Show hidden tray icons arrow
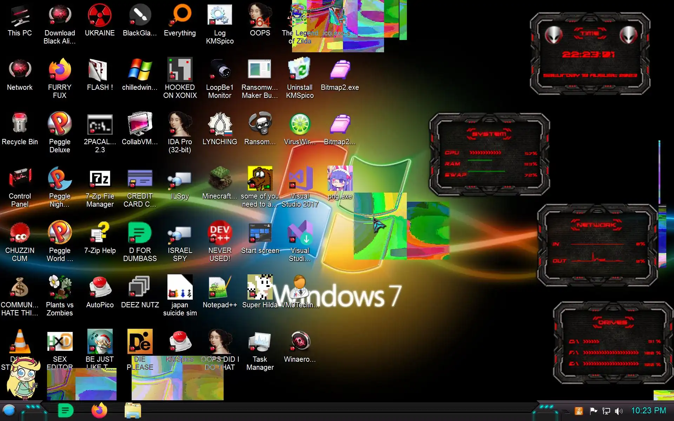Image resolution: width=674 pixels, height=421 pixels. tap(566, 411)
